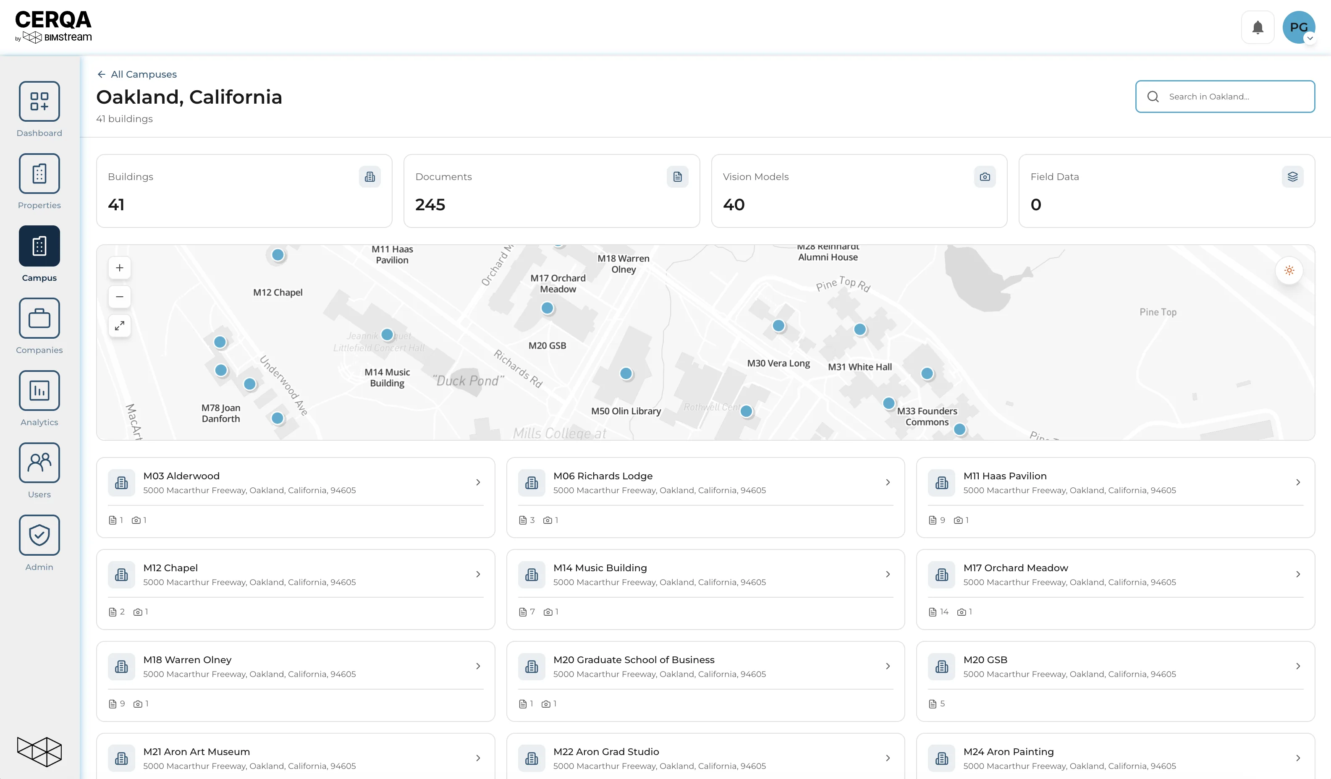Screen dimensions: 1331x779
Task: Open M14 Music Building card chevron
Action: click(x=888, y=574)
